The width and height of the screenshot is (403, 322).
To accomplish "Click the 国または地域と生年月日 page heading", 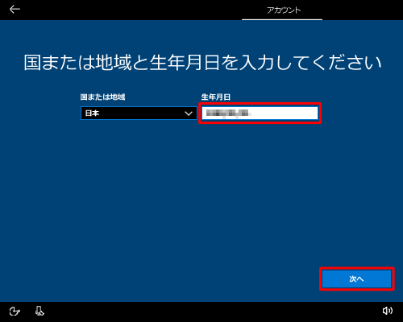I will [202, 62].
